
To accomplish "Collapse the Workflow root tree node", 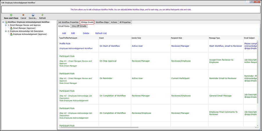I will tap(3, 22).
